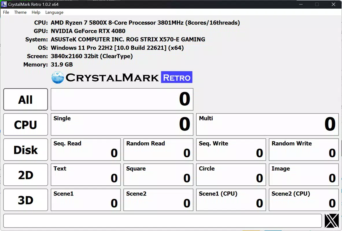Open the Language menu
Screen dimensions: 342x231
coord(54,12)
